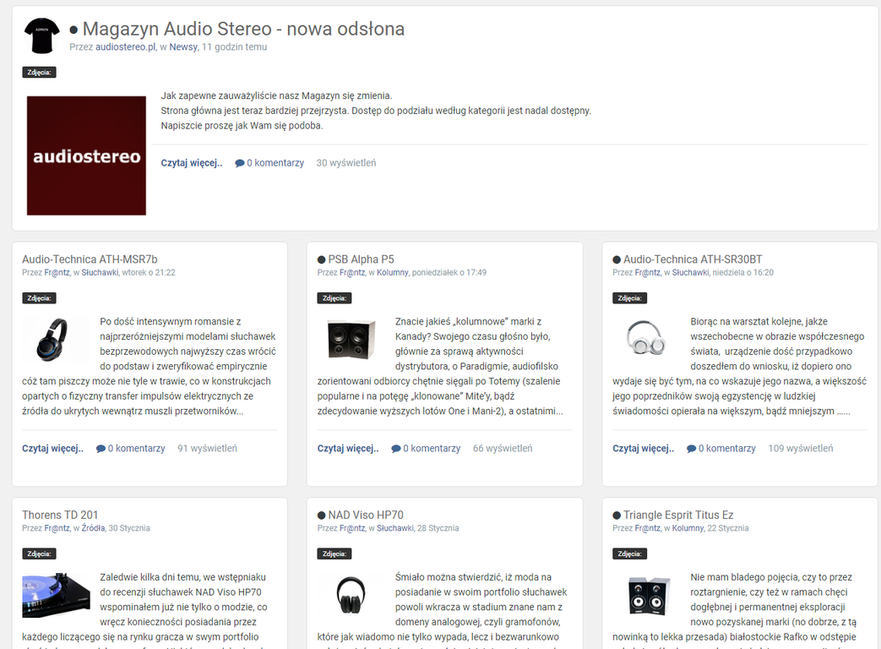Open the Triangle Esprit Titus Ez article title
Screen dimensions: 881x649
point(678,515)
